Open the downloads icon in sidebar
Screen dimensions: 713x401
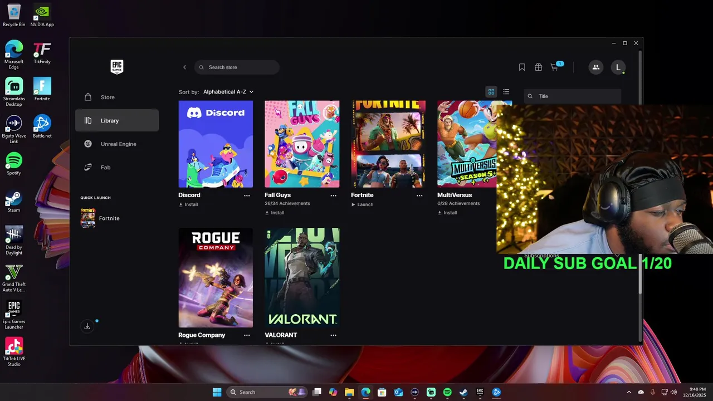click(x=87, y=326)
